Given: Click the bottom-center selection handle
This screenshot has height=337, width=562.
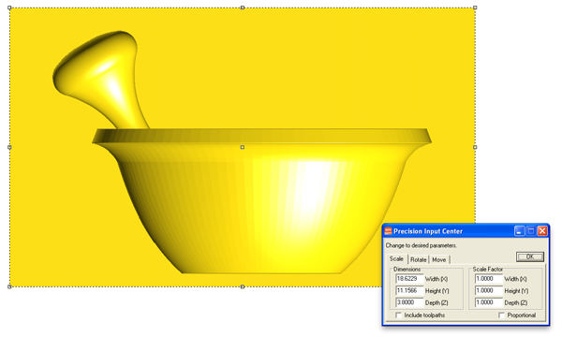Looking at the screenshot, I should click(x=243, y=286).
